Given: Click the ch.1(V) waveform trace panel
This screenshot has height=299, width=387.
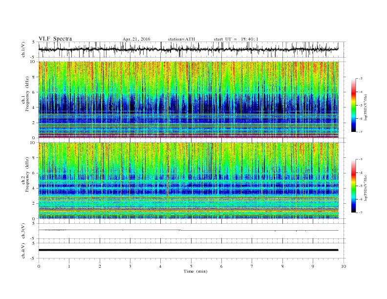Looking at the screenshot, I should [x=192, y=49].
